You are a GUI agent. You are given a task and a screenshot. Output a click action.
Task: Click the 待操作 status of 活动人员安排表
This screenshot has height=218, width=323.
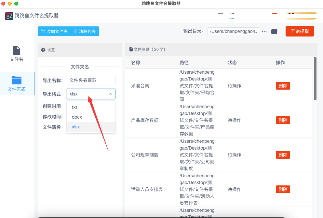click(235, 189)
